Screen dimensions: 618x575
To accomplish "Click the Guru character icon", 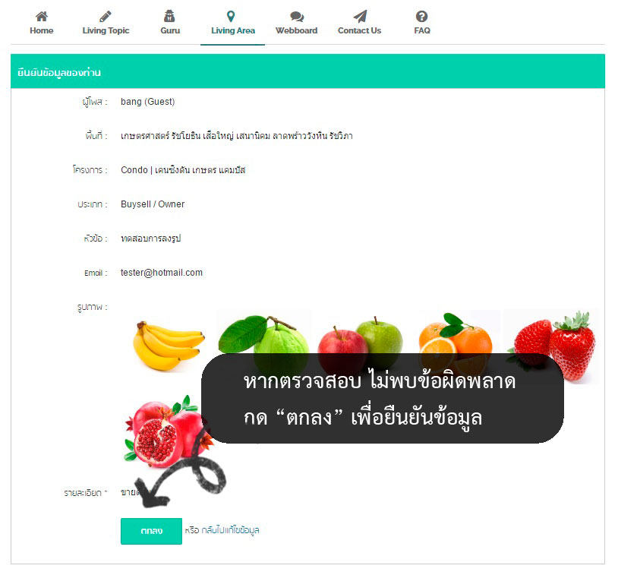I will (169, 16).
